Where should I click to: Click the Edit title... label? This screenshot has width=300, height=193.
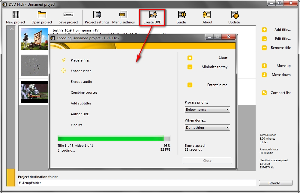tap(283, 38)
